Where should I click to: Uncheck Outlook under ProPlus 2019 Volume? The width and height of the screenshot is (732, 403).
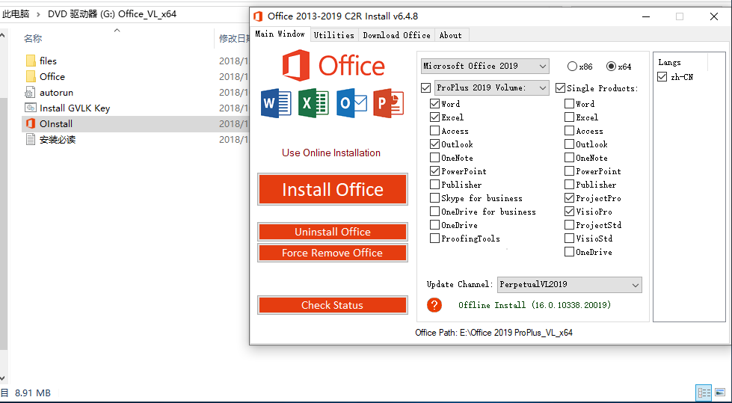(434, 144)
